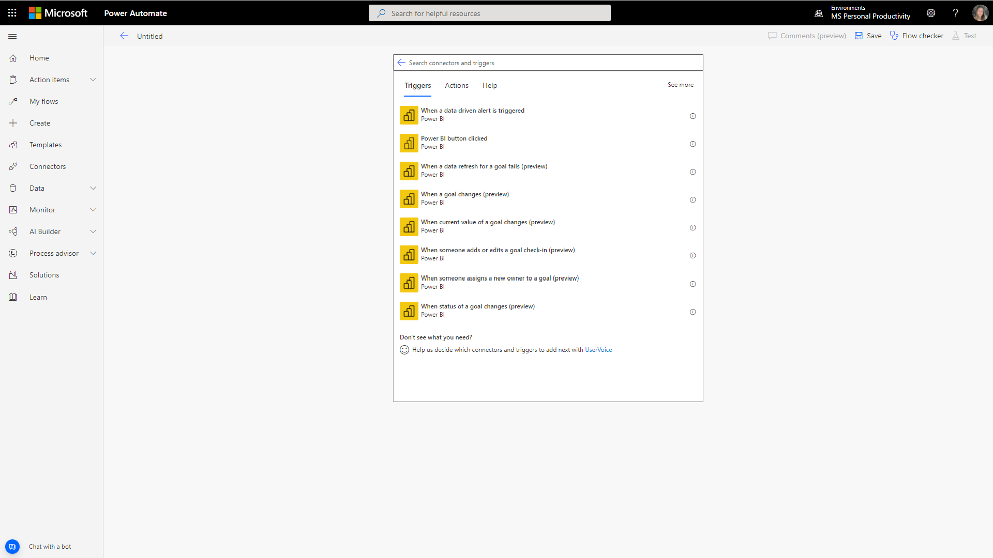Screen dimensions: 993x558
Task: Select the goal check-in edit trigger icon
Action: click(409, 254)
